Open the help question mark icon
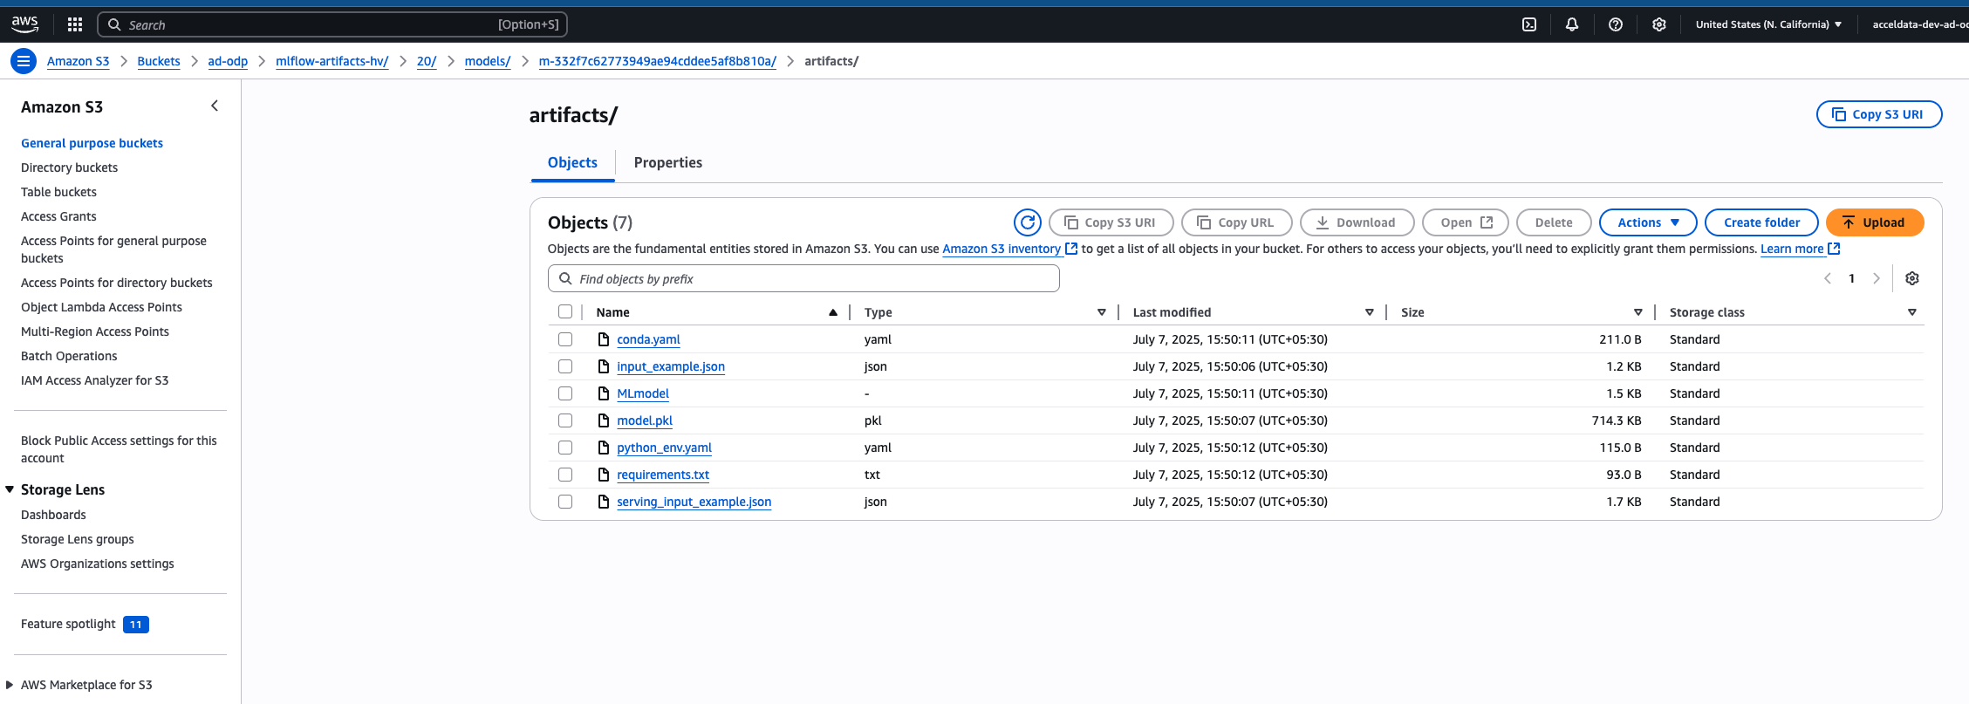 [1616, 24]
